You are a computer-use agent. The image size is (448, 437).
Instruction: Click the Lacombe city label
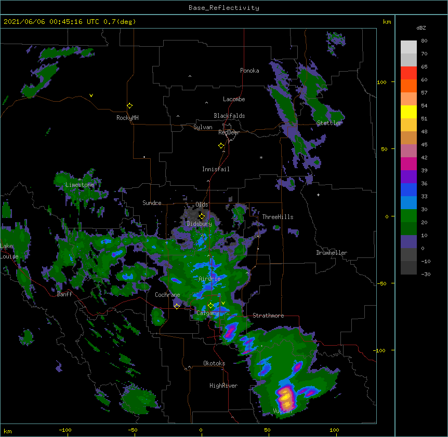(x=234, y=99)
